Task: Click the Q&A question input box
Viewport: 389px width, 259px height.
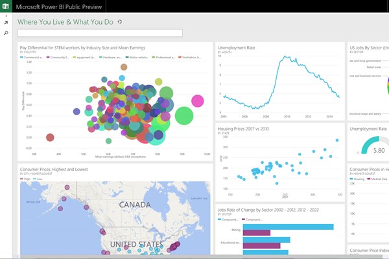Action: (100, 33)
